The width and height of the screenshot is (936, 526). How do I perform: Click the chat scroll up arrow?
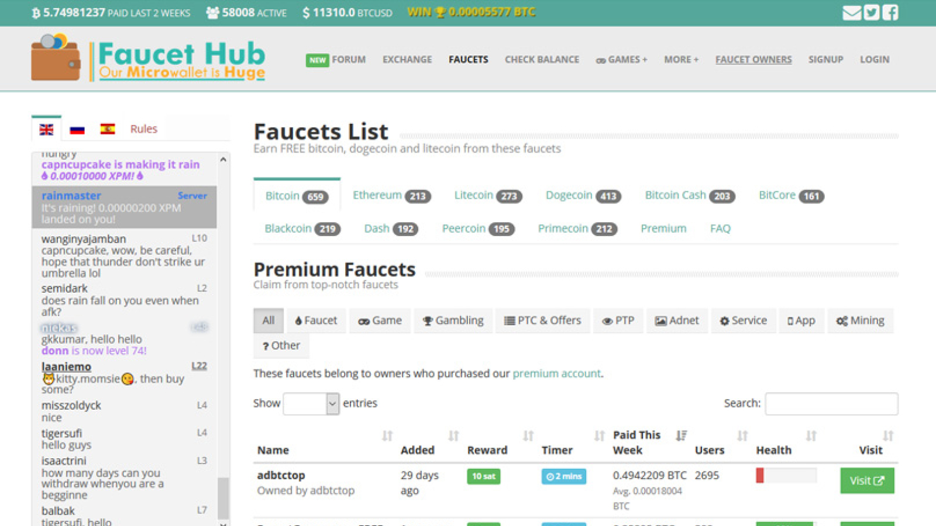click(223, 159)
